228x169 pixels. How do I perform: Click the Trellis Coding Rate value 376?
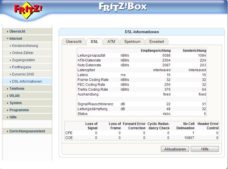(x=167, y=90)
